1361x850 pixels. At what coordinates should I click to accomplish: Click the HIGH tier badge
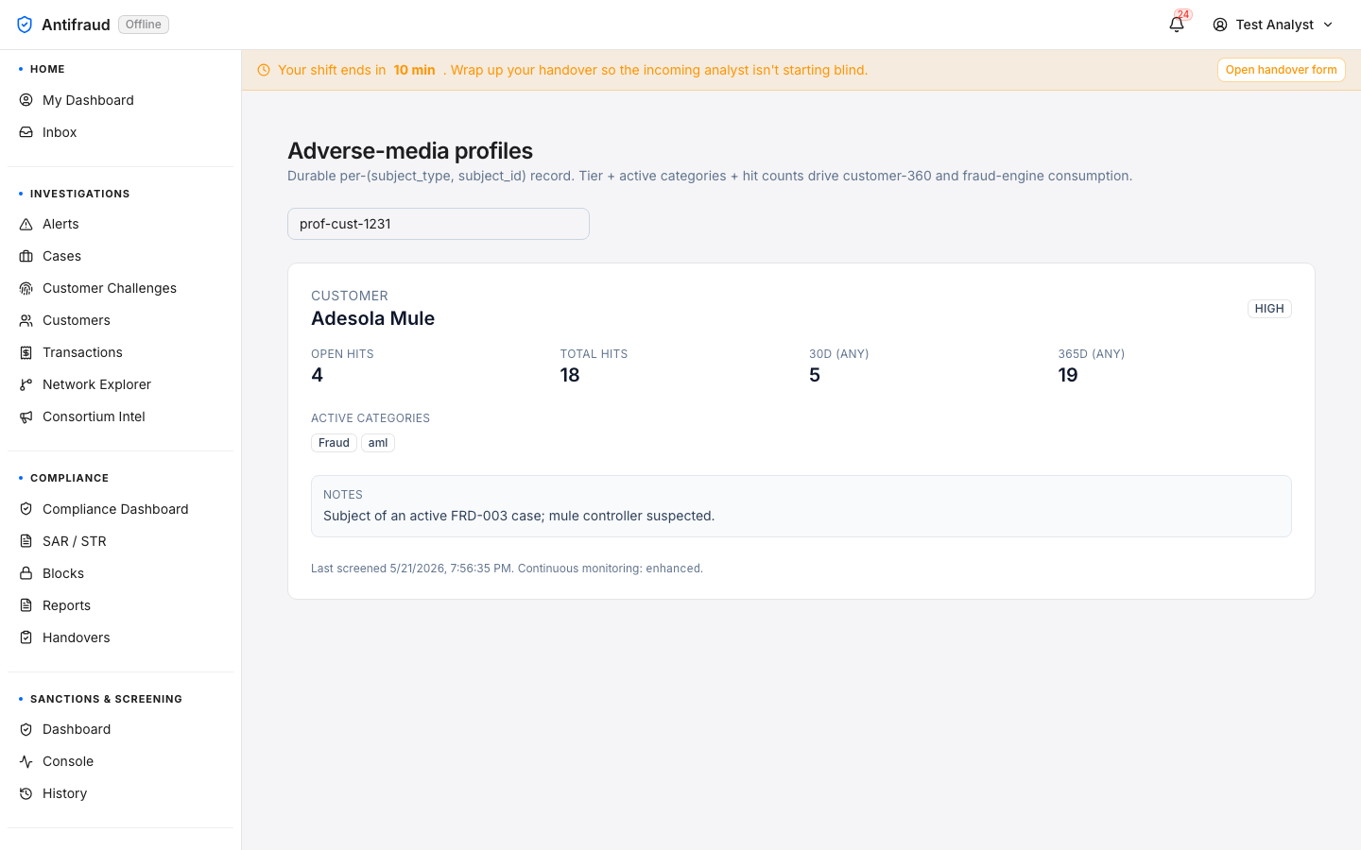[x=1269, y=309]
